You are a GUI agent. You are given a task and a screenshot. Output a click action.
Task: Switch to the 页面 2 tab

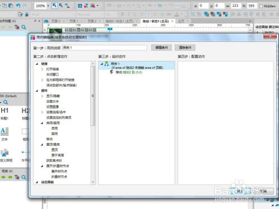(92, 21)
